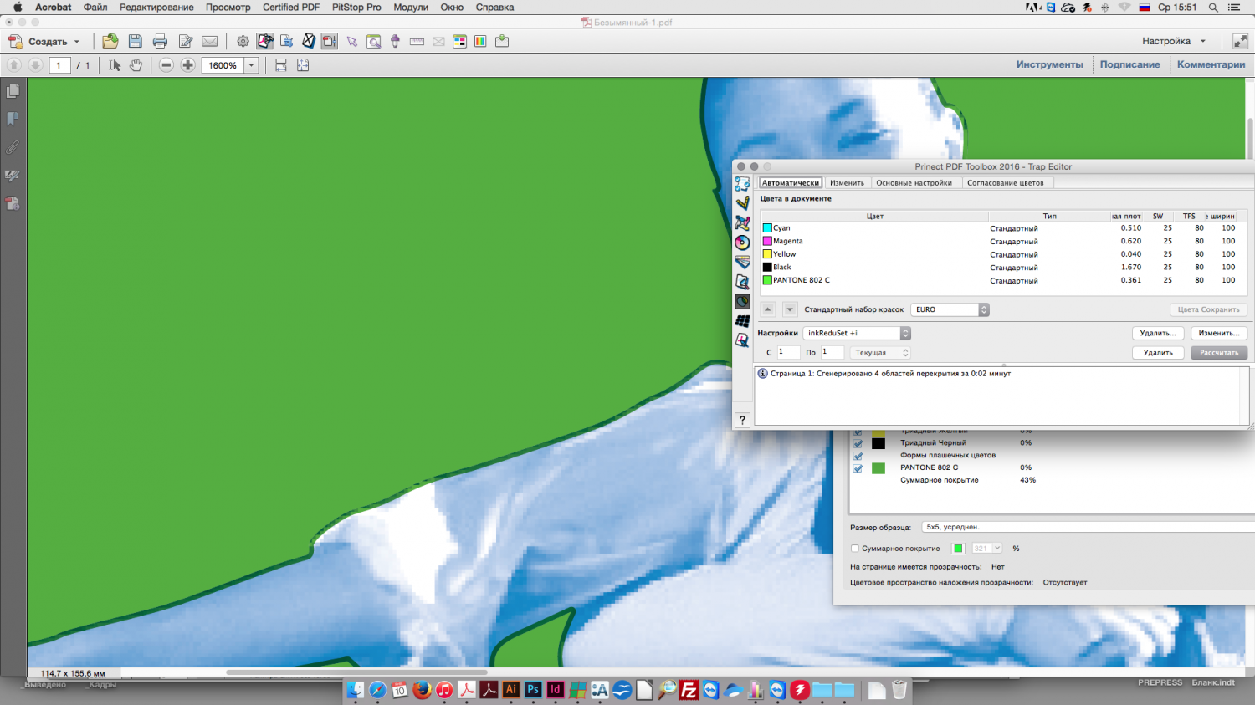Open the Редактирование menu

coord(156,8)
